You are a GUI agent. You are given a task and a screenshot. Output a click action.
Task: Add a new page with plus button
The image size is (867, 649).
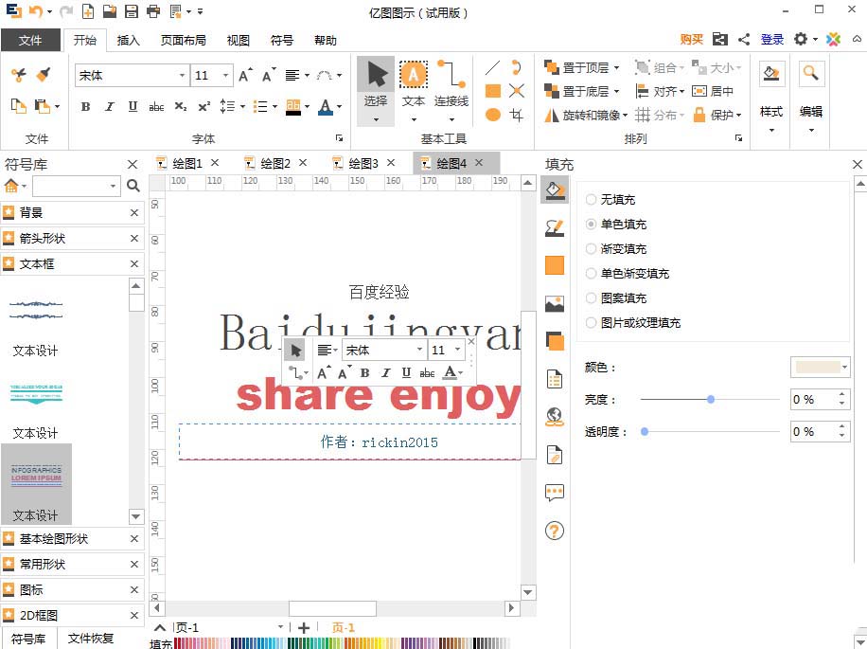click(304, 627)
